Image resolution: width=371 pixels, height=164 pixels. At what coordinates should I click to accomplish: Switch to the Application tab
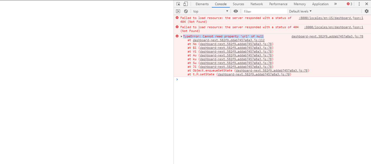coord(320,4)
